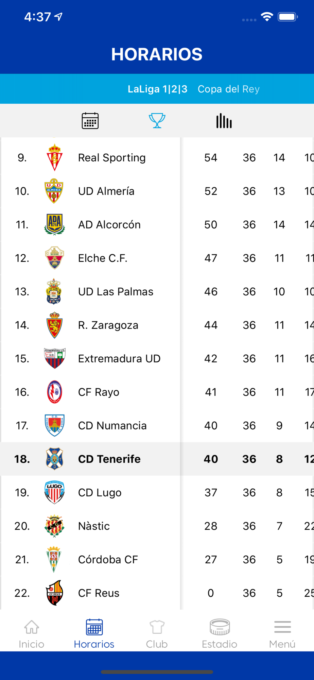The image size is (314, 680).
Task: Open the bar chart statistics icon
Action: tap(224, 121)
